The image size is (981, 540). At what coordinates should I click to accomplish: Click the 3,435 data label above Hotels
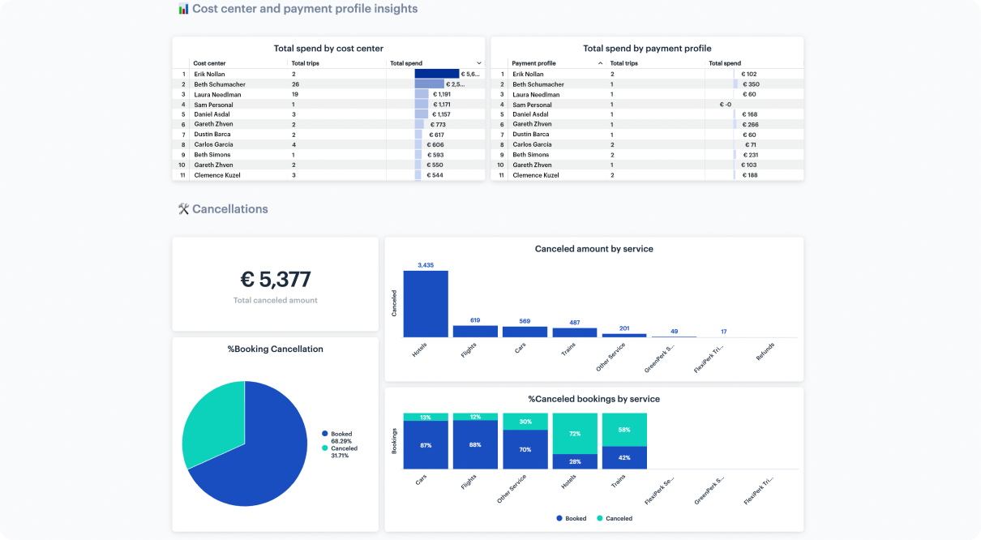click(426, 265)
